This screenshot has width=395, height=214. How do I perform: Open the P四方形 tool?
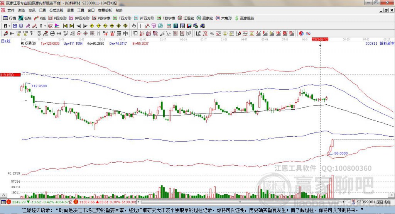click(57, 18)
